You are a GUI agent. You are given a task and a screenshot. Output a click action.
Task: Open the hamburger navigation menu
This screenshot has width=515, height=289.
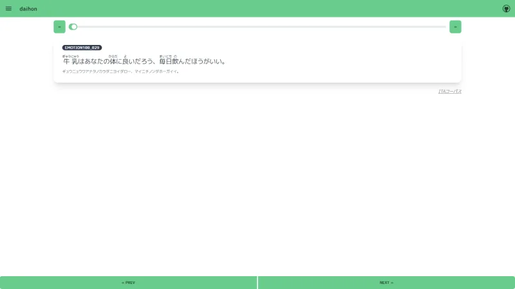8,9
